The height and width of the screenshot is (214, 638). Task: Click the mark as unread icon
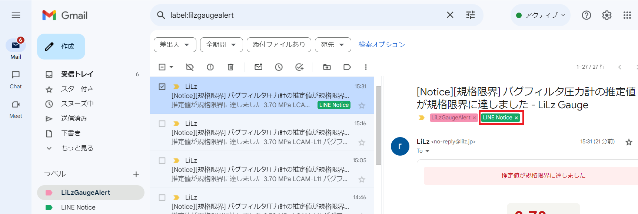258,67
